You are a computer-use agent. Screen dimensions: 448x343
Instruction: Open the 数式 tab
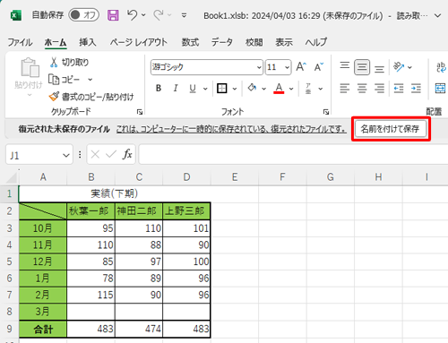tap(190, 42)
